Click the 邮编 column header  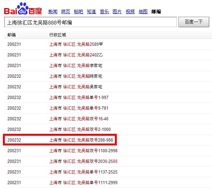12,35
